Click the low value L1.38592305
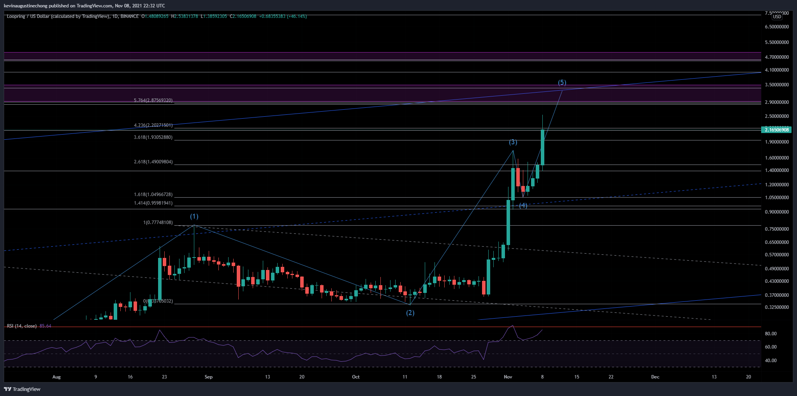The image size is (797, 396). 214,16
